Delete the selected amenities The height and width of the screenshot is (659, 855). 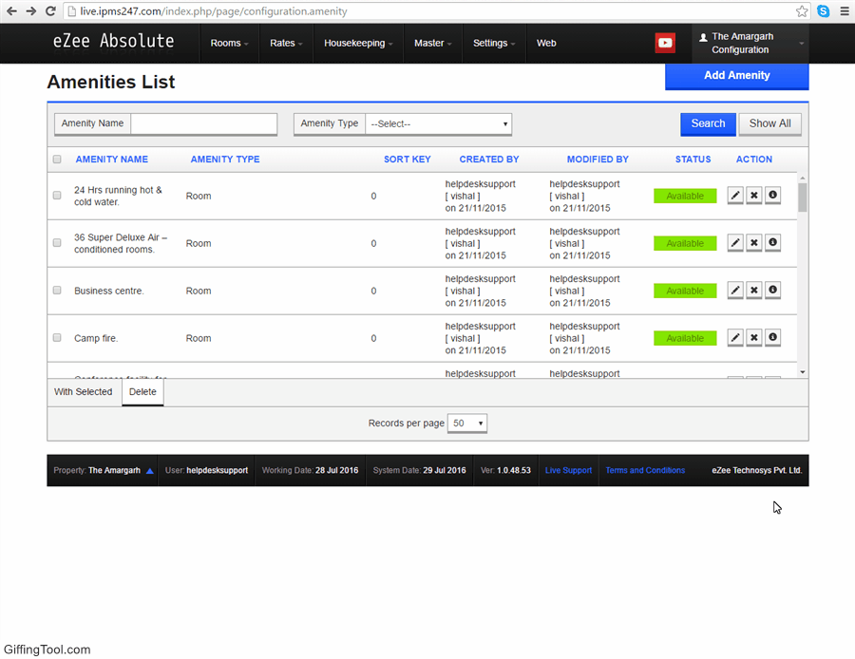[142, 392]
